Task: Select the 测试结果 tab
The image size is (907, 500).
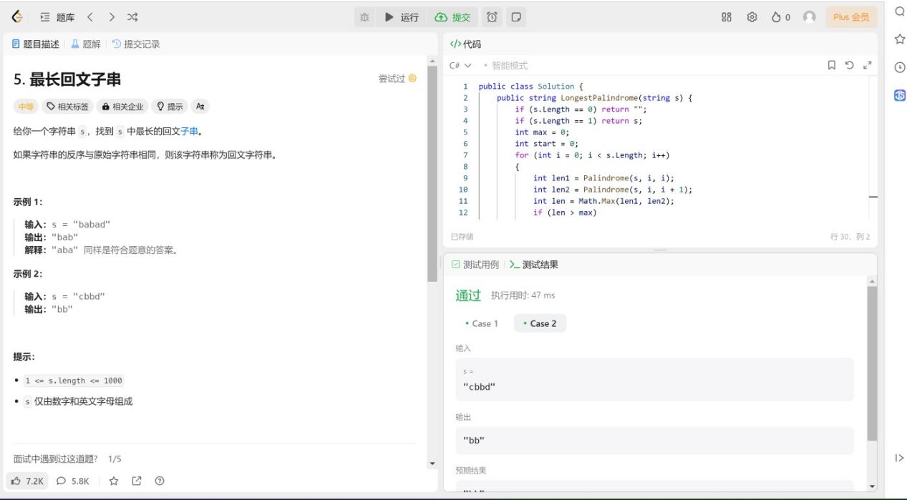Action: [x=534, y=265]
